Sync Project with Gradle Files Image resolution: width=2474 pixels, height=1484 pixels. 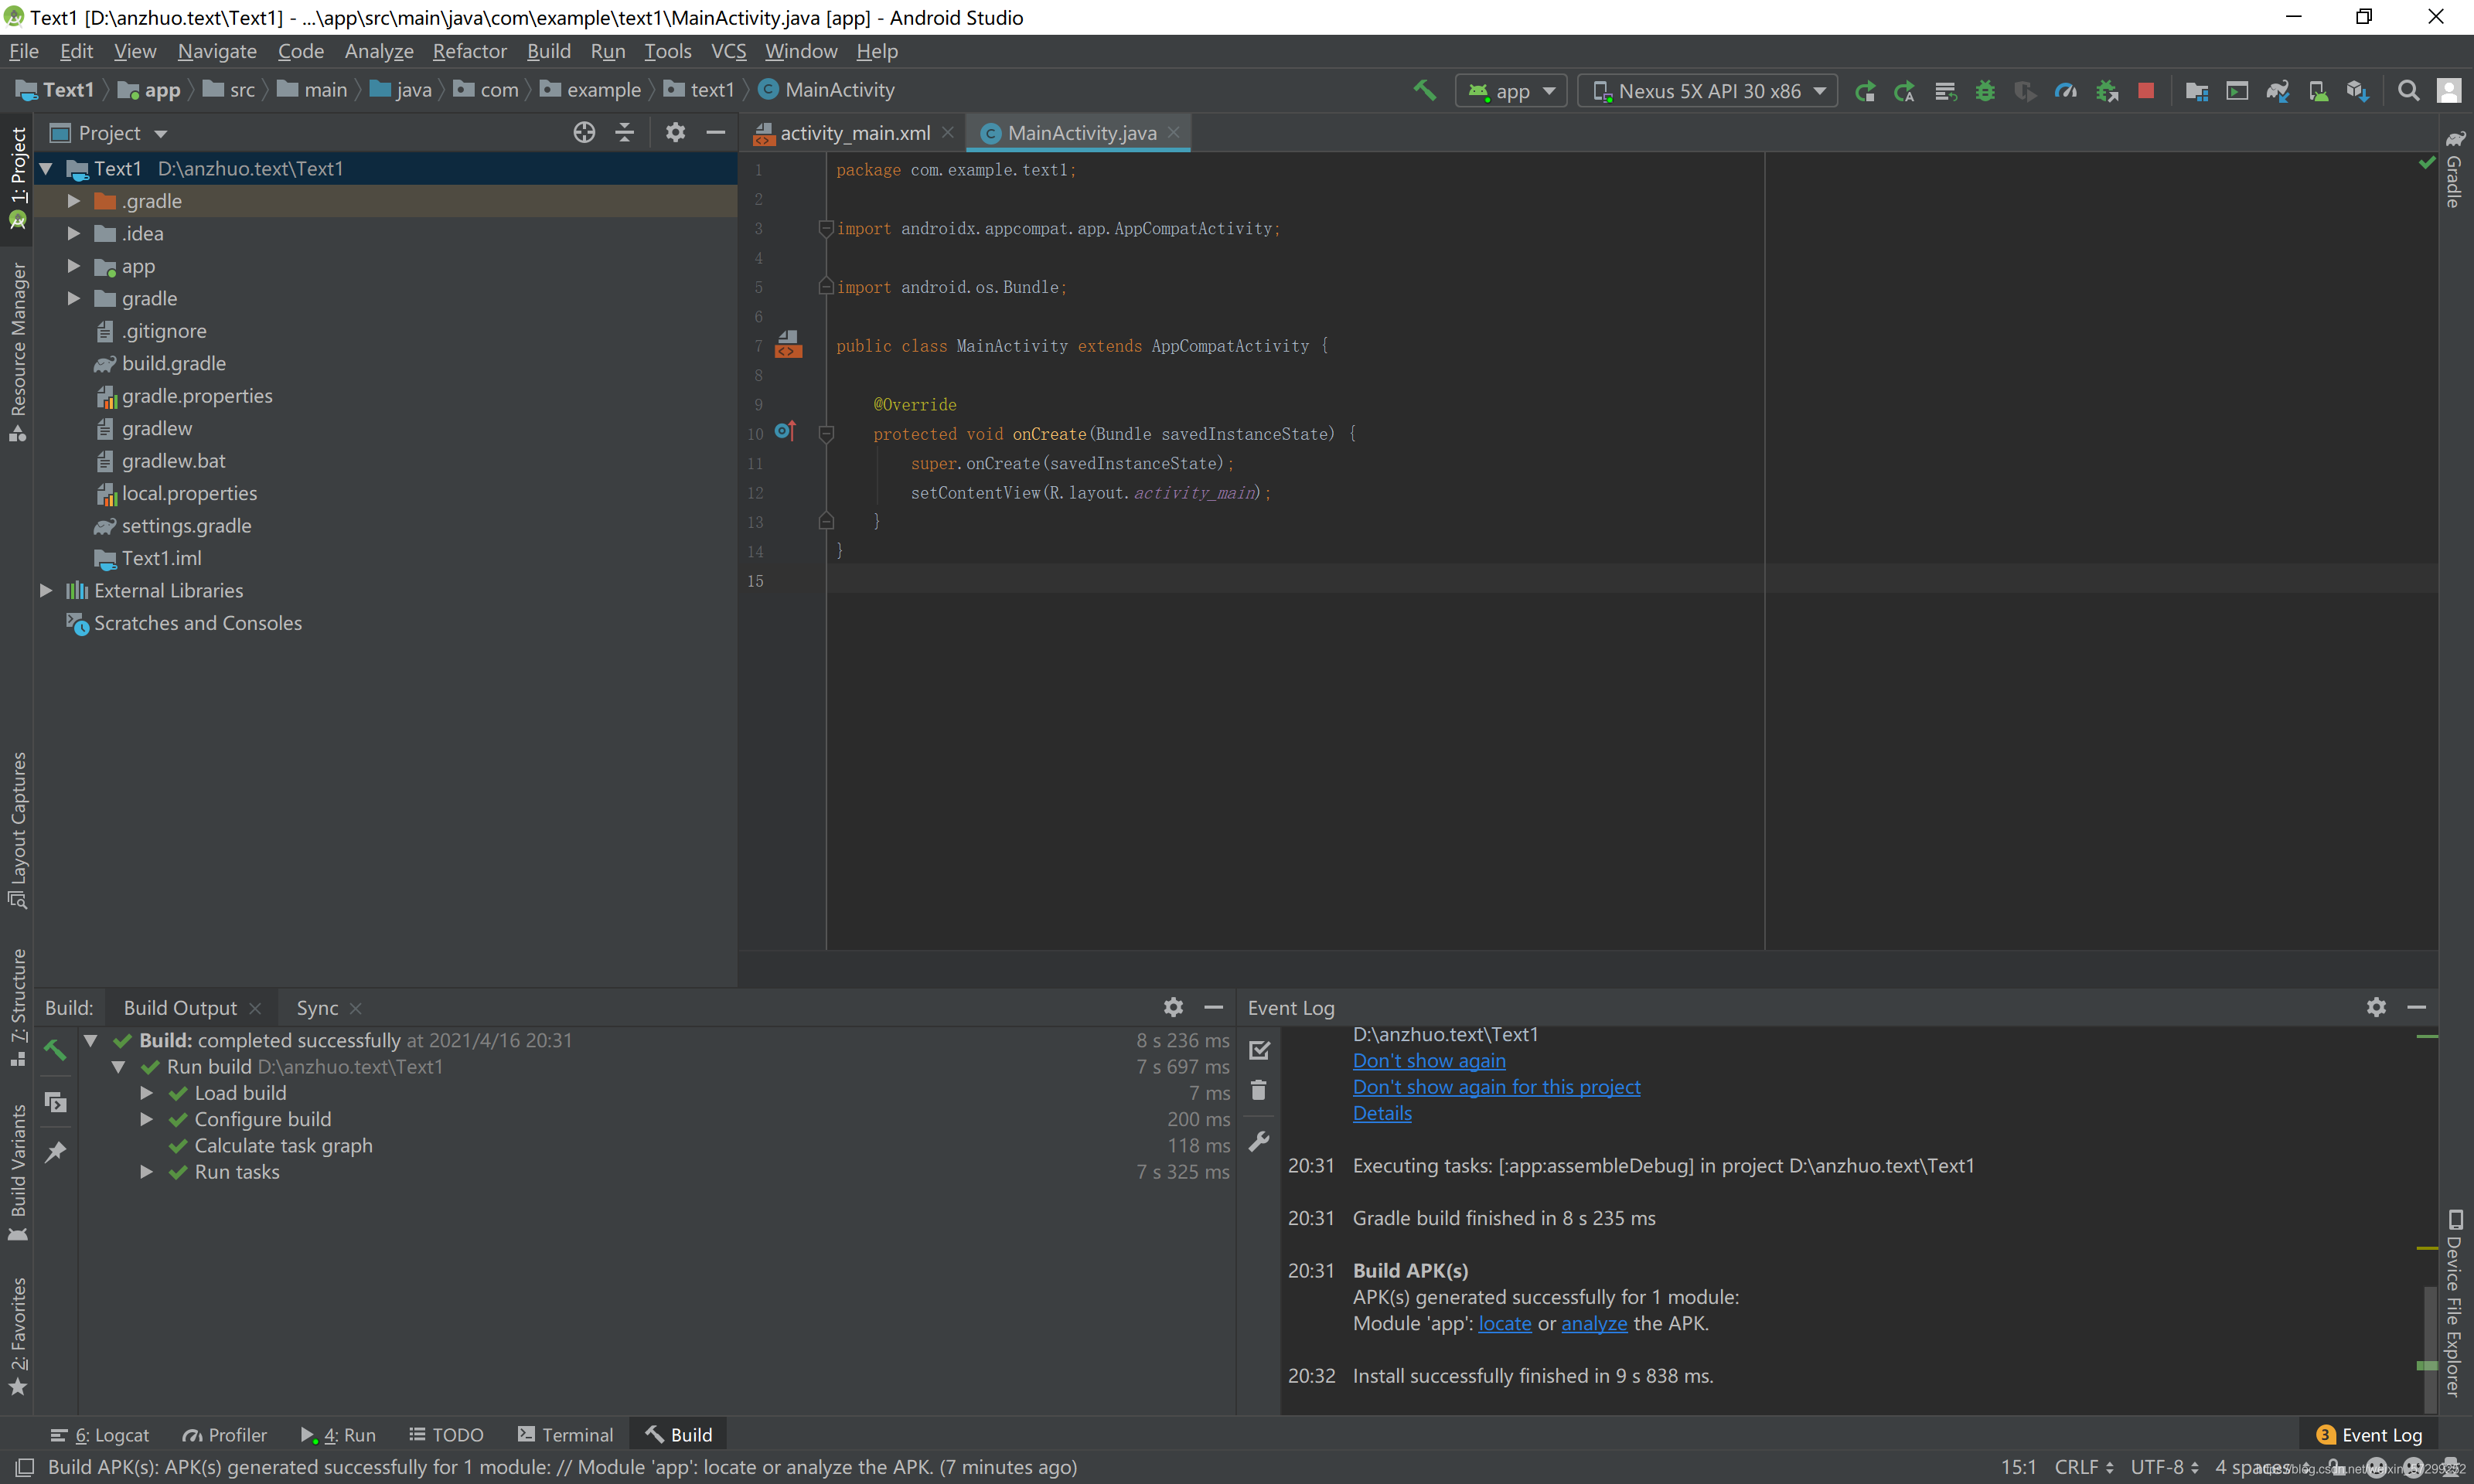tap(2278, 91)
